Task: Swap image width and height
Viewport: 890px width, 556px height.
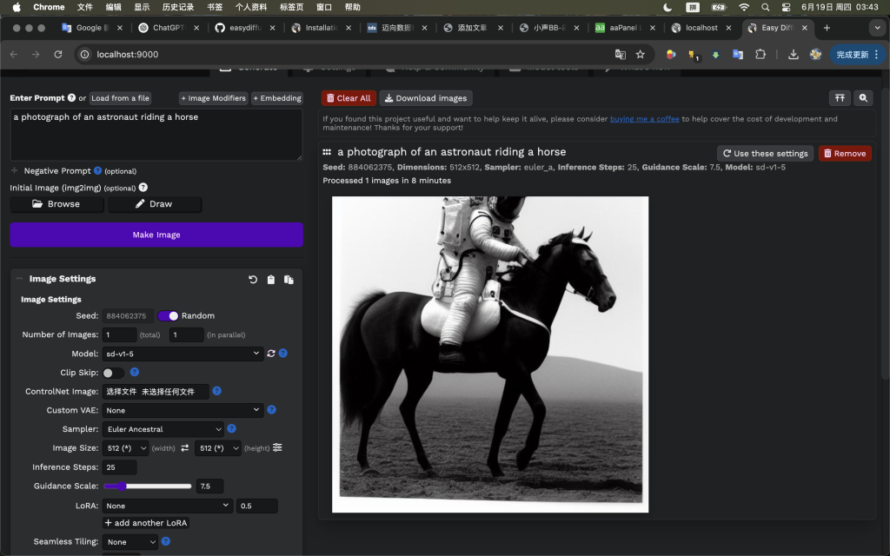Action: 185,448
